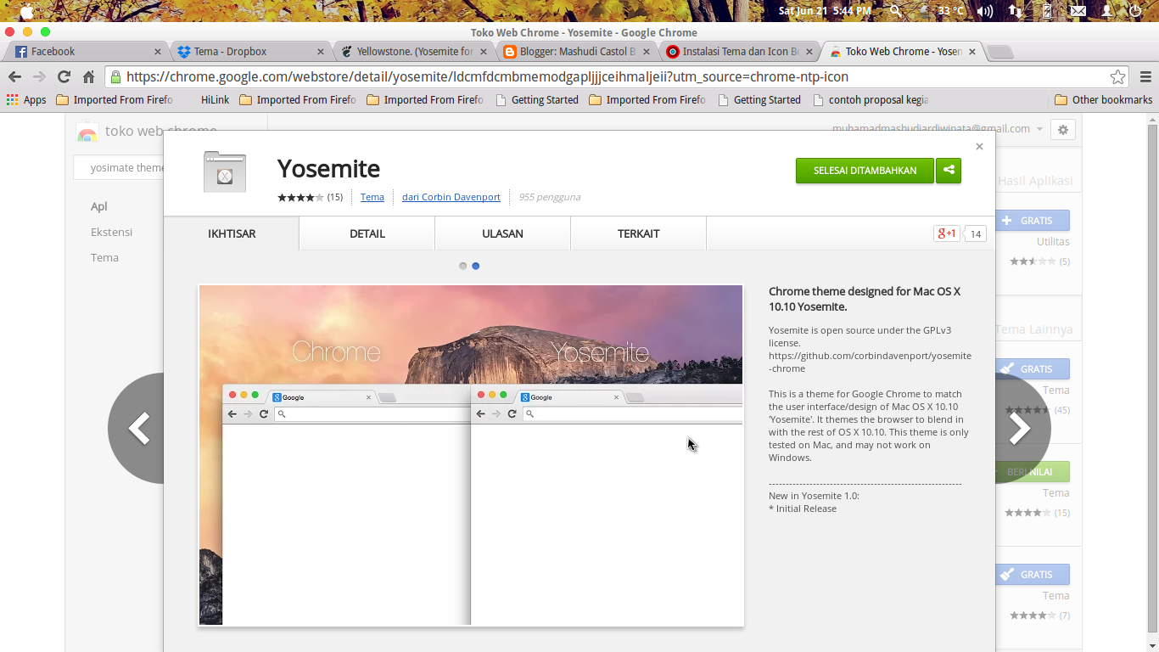Follow the Tema category link

[372, 197]
